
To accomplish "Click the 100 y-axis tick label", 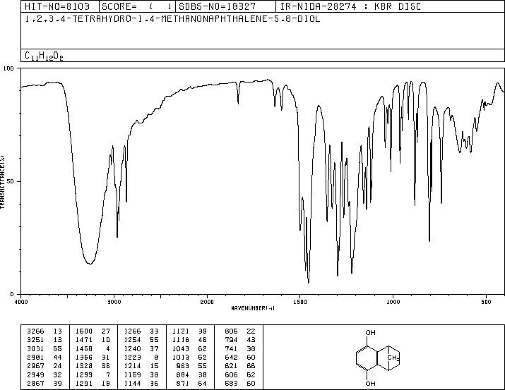I will click(x=8, y=68).
